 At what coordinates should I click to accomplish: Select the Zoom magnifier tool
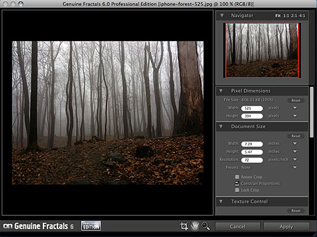tap(206, 226)
